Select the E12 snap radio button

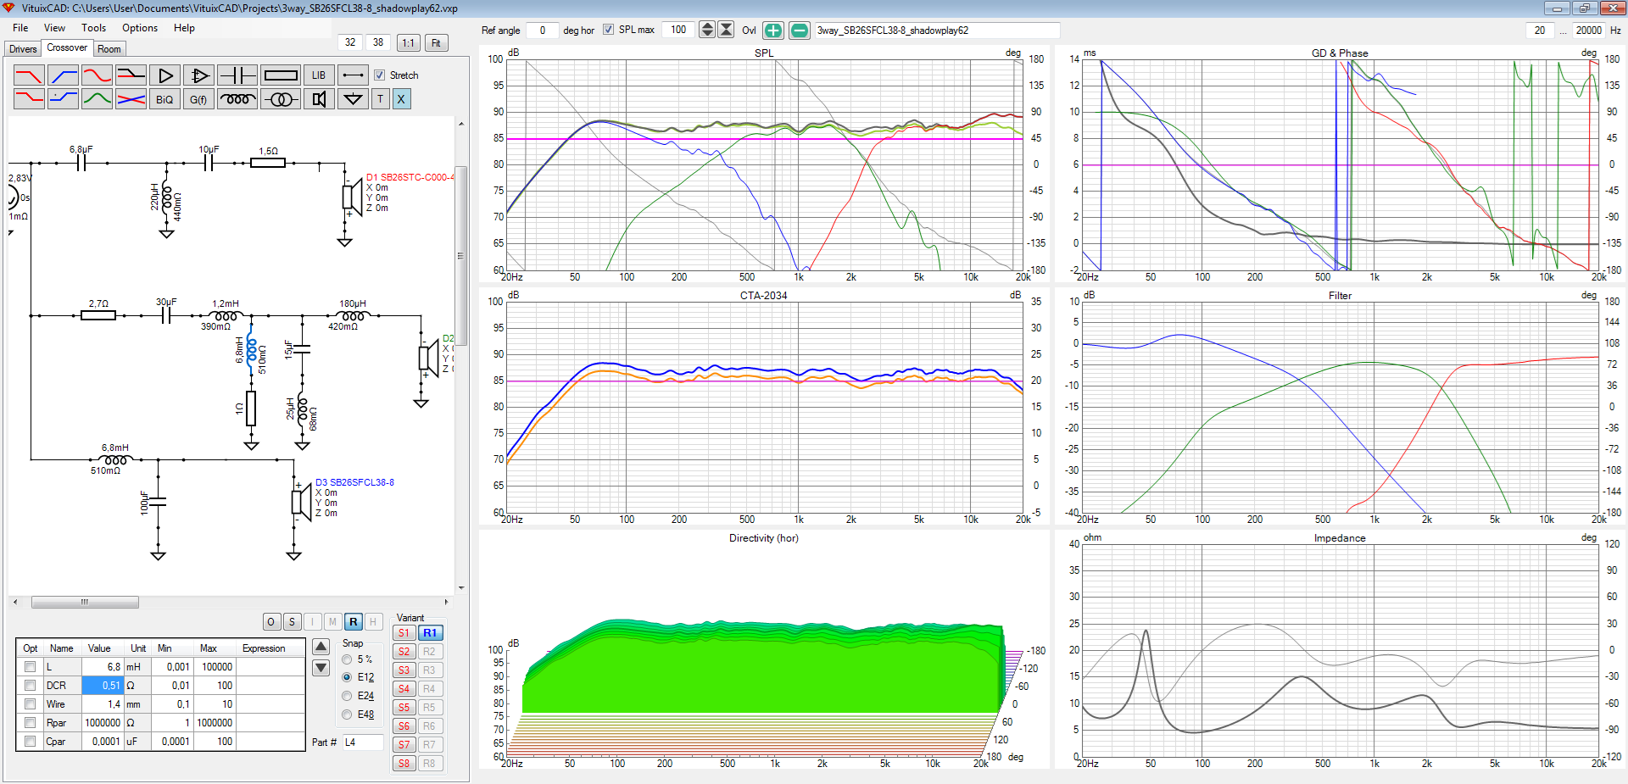click(347, 677)
